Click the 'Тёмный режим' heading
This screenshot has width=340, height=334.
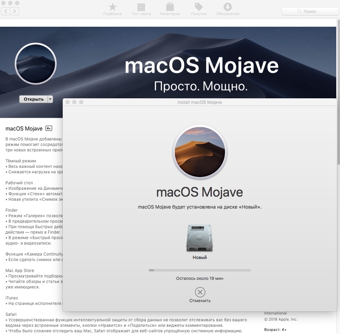(x=21, y=161)
